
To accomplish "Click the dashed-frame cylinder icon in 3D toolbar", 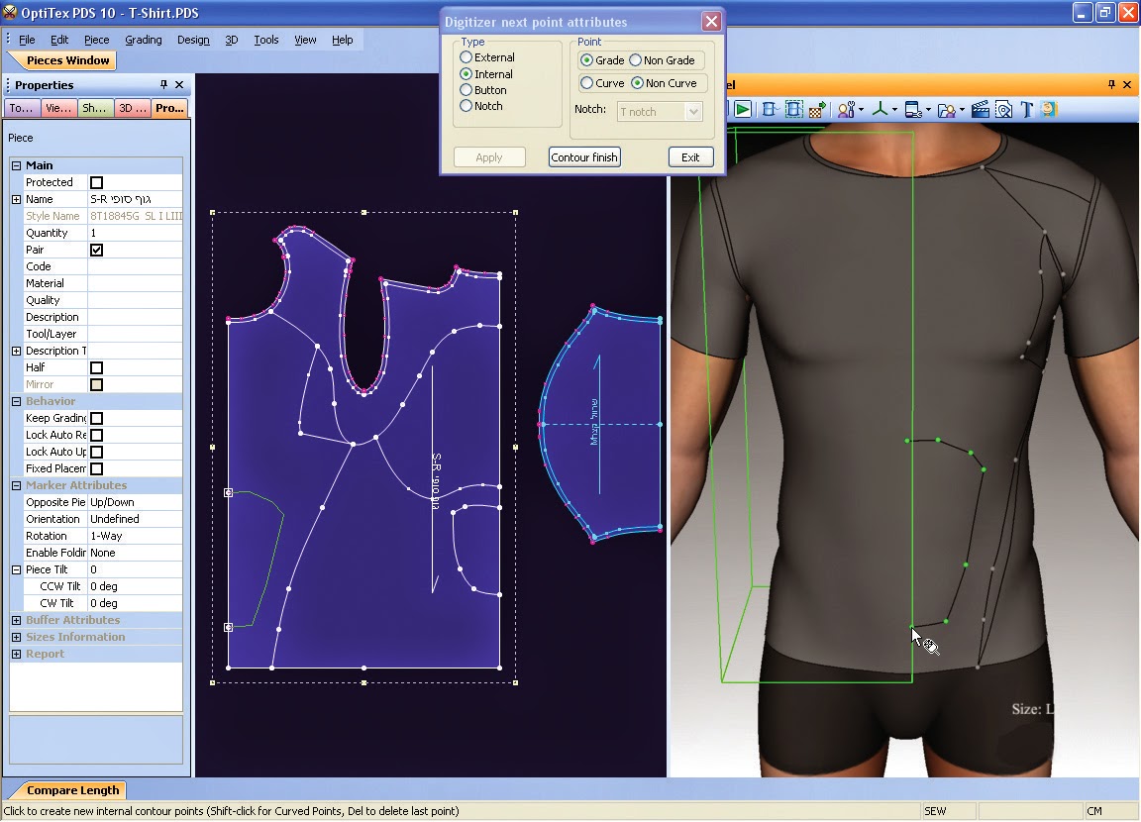I will (x=793, y=110).
